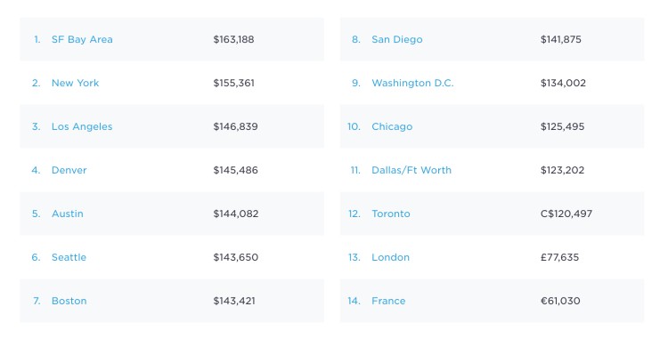
Task: Click the $141,875 San Diego salary
Action: (x=560, y=40)
